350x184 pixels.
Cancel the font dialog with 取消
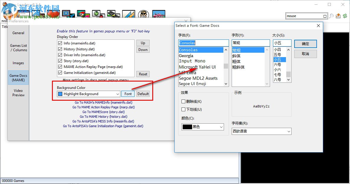point(305,54)
